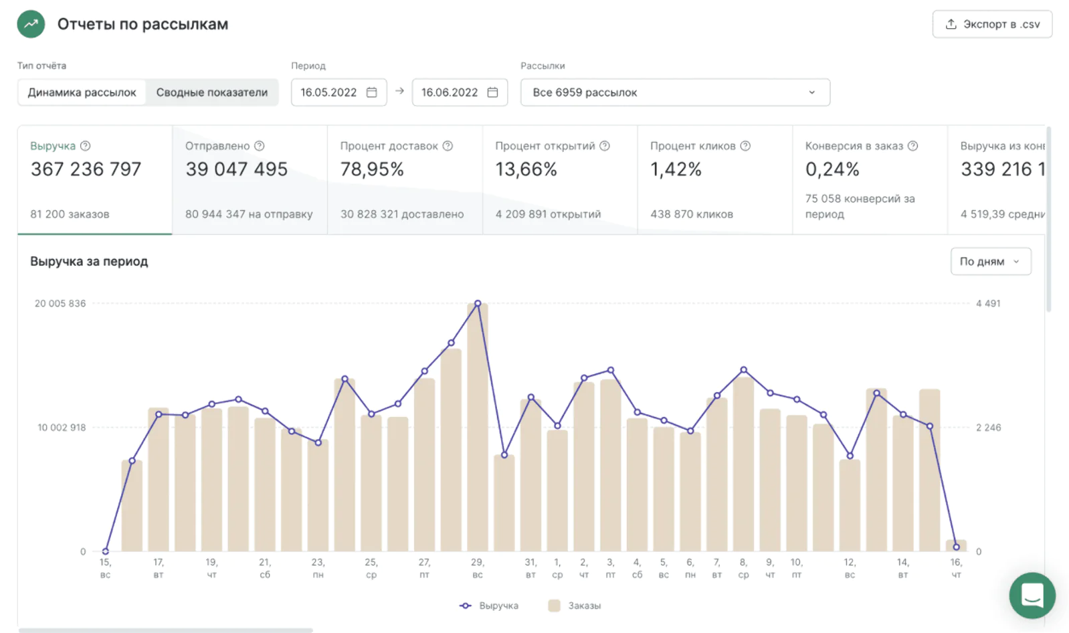This screenshot has height=633, width=1069.
Task: Select the Выручка из конверсий card
Action: tap(997, 180)
